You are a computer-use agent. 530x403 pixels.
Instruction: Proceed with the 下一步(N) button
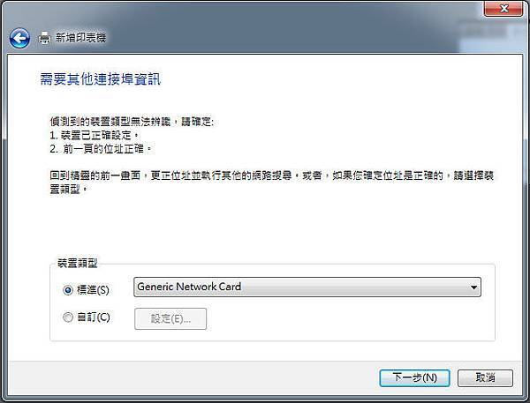click(414, 377)
